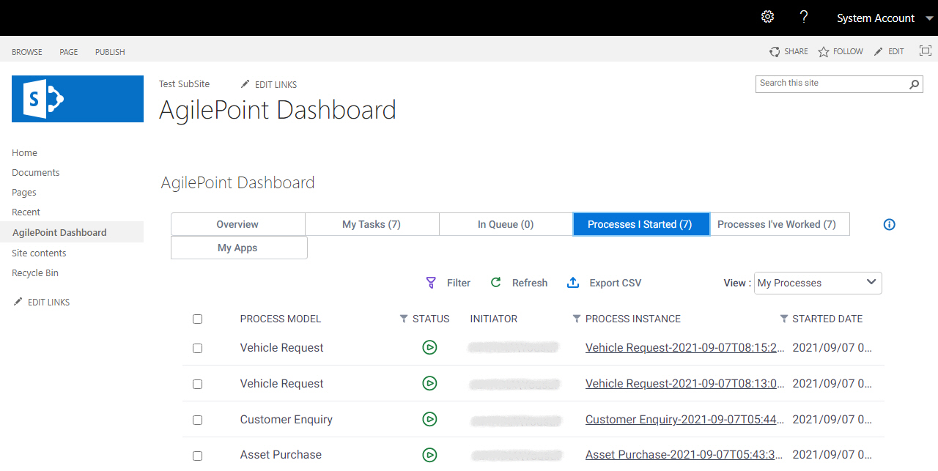Screen dimensions: 938x471
Task: Switch to the Overview tab
Action: tap(237, 224)
